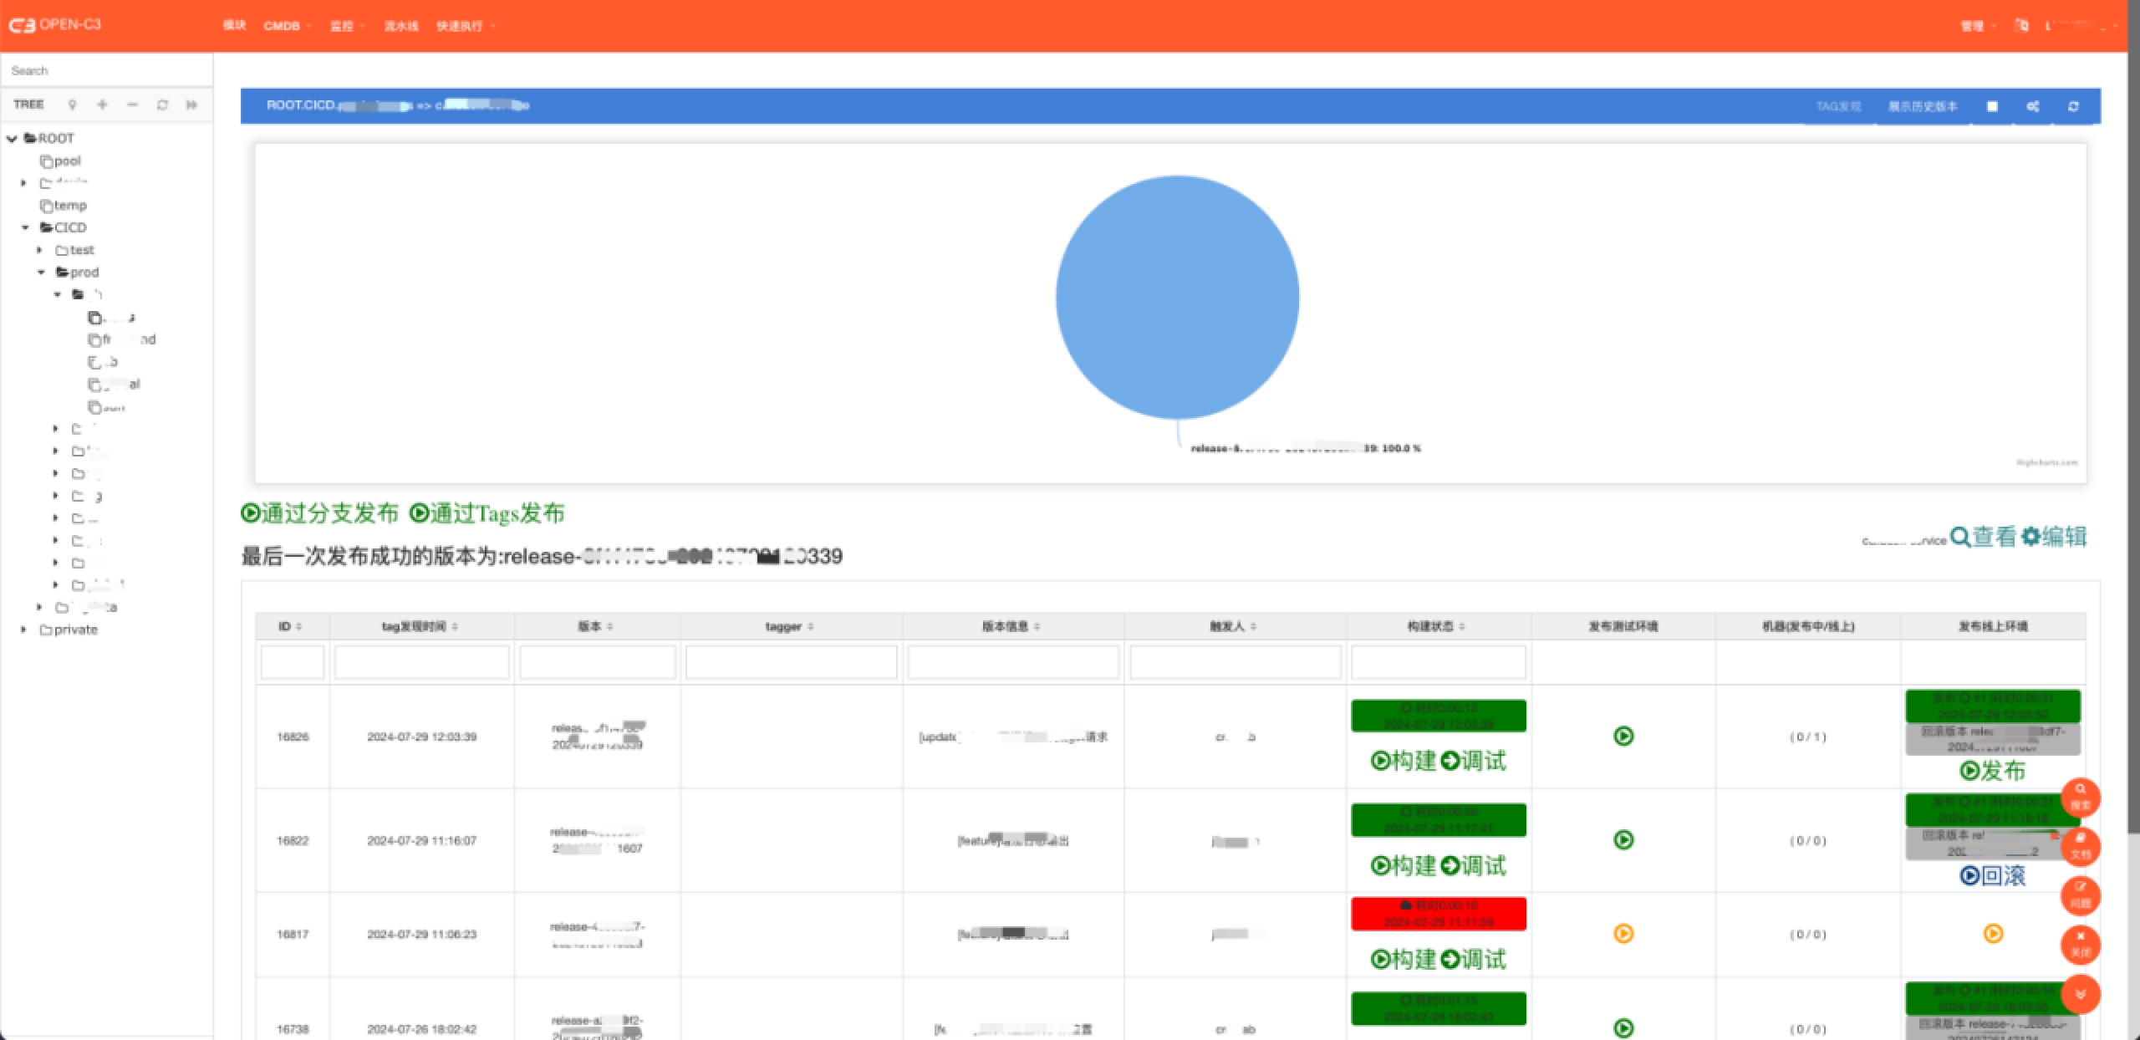Click 通过分支发布 link
2140x1040 pixels.
319,512
